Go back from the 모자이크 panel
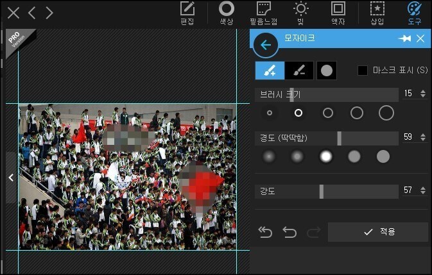The height and width of the screenshot is (275, 432). tap(266, 45)
